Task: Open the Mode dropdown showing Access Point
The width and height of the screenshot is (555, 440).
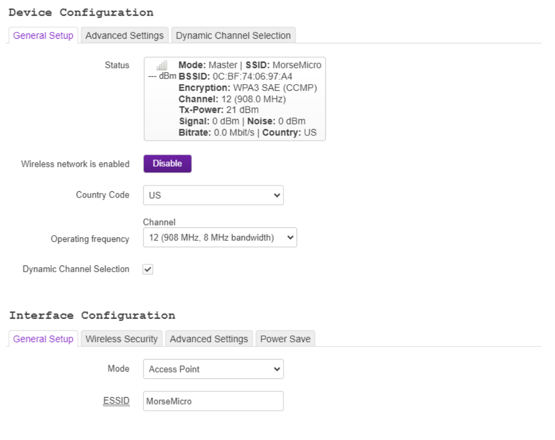Action: 213,369
